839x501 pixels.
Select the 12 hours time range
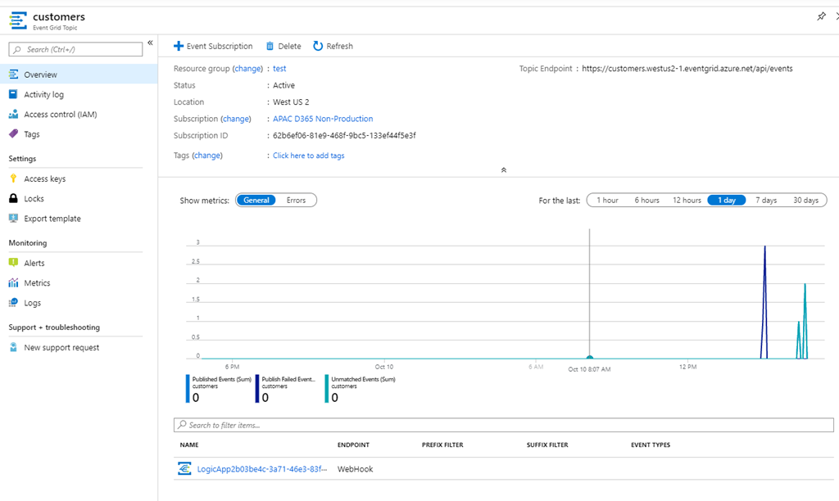coord(687,200)
